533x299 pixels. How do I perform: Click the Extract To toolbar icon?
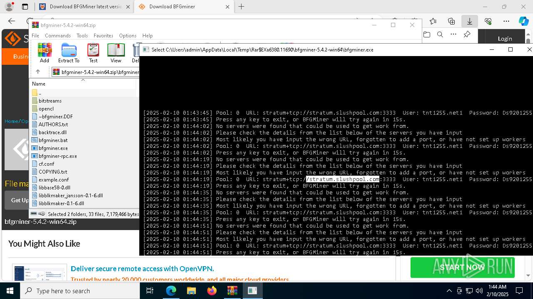69,53
